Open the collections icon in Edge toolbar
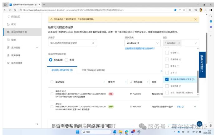Image resolution: width=216 pixels, height=138 pixels. 196,10
